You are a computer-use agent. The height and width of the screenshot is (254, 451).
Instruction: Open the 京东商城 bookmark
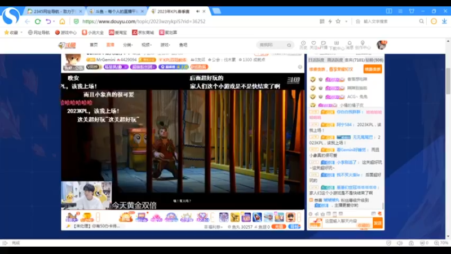click(143, 33)
